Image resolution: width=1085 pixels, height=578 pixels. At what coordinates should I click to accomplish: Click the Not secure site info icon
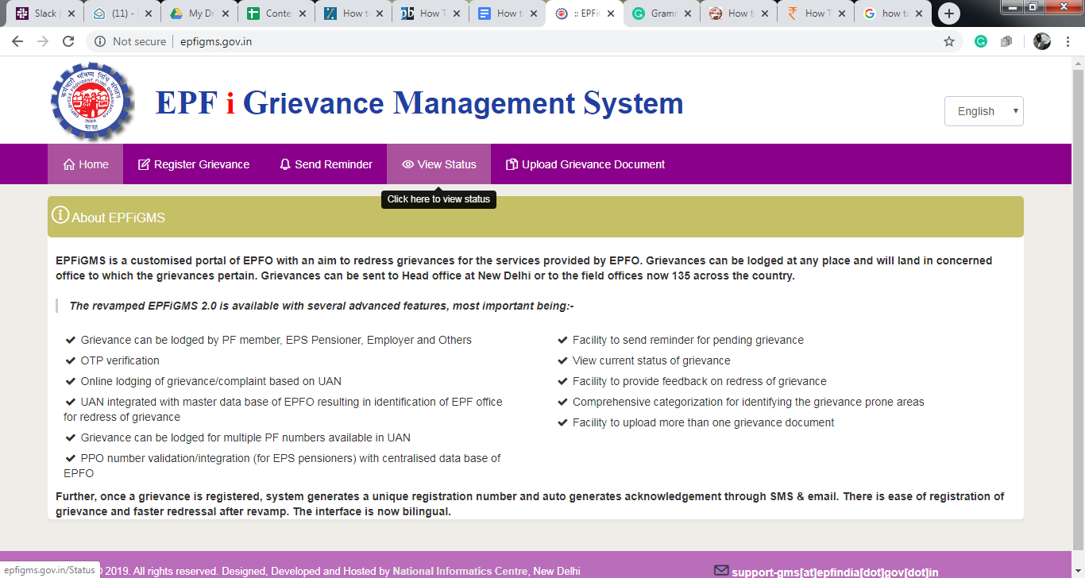[x=100, y=41]
